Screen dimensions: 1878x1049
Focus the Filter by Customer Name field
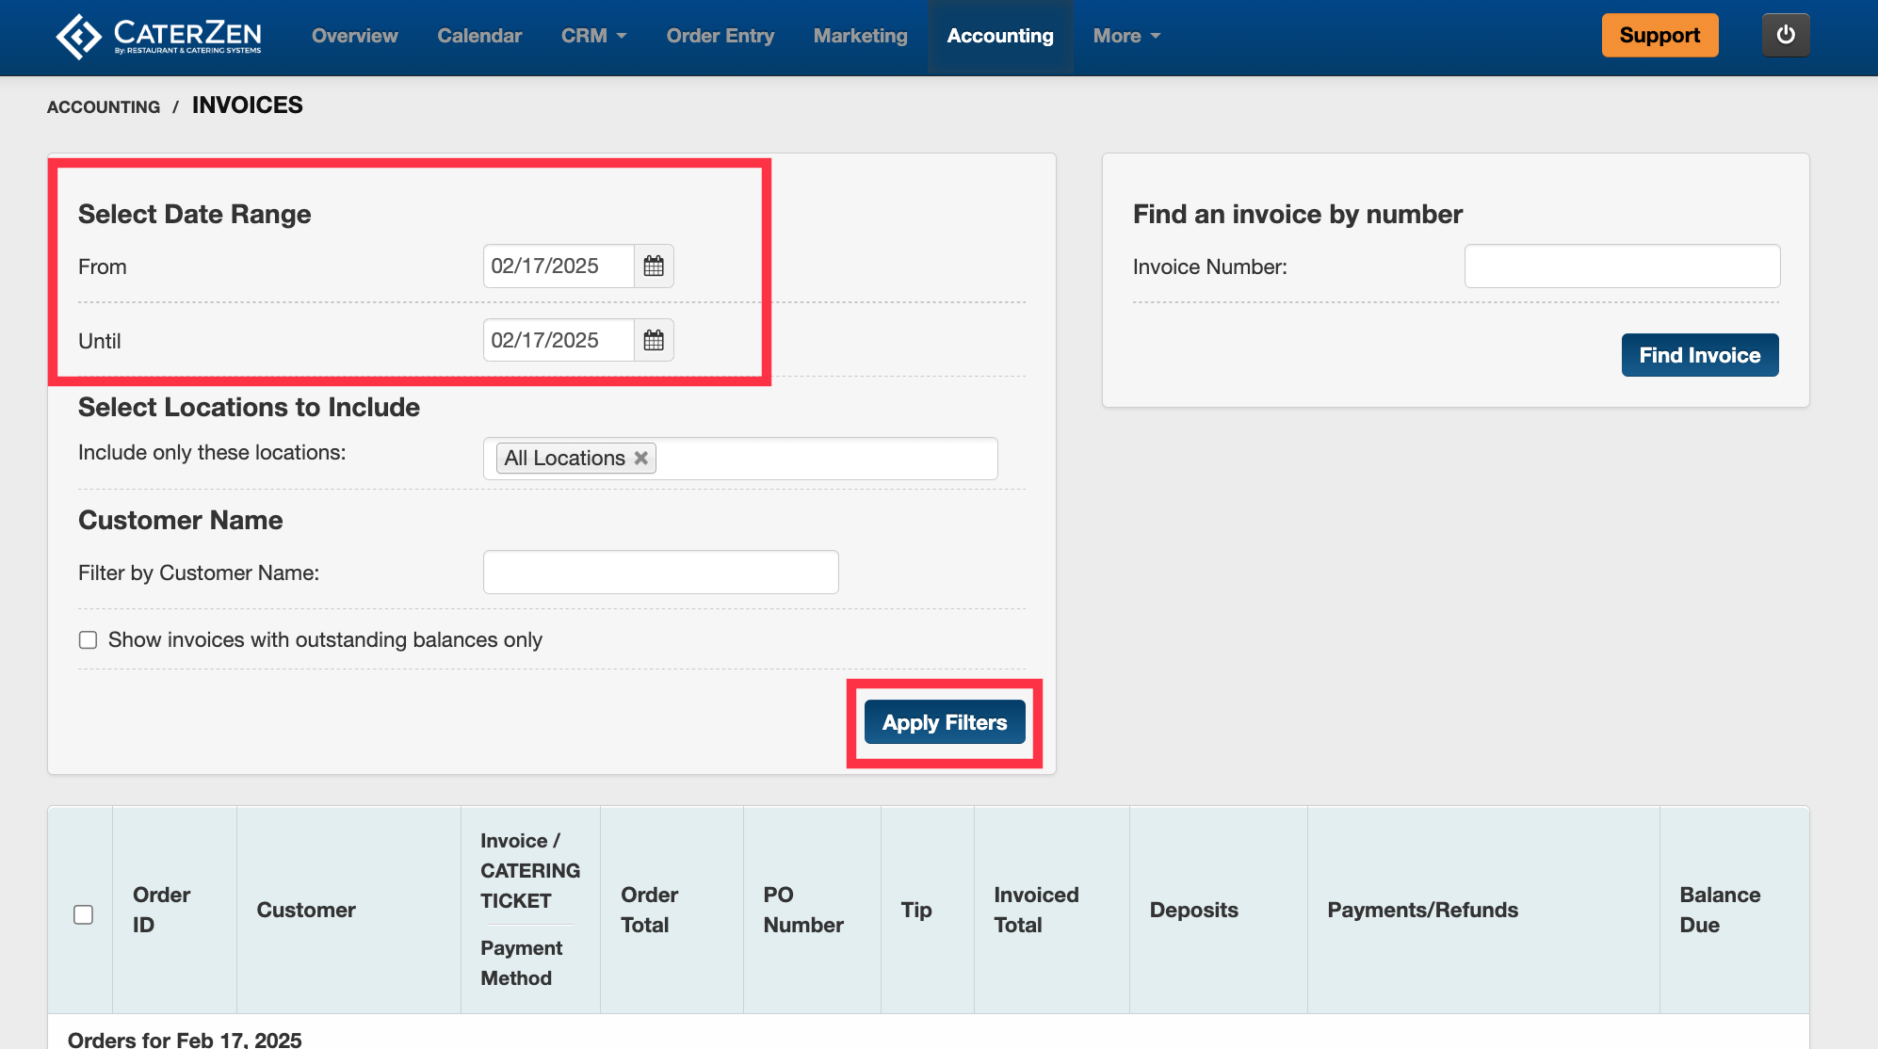coord(660,573)
